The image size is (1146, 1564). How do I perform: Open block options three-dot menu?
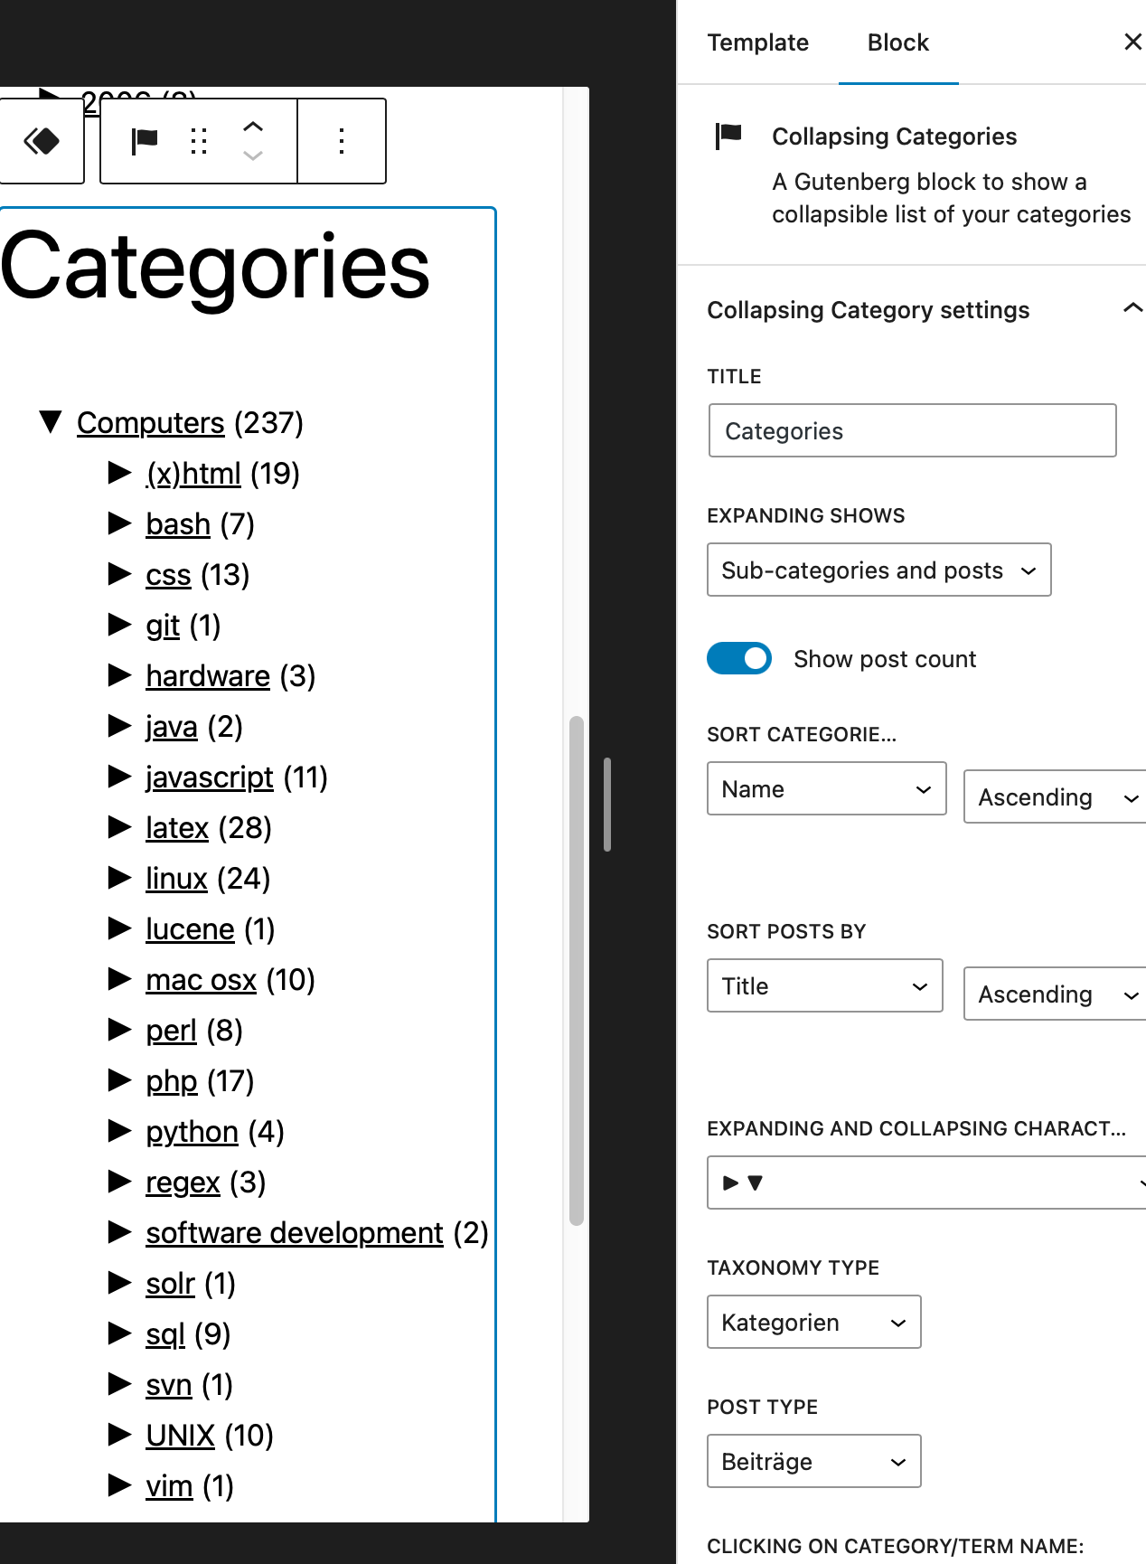tap(342, 141)
